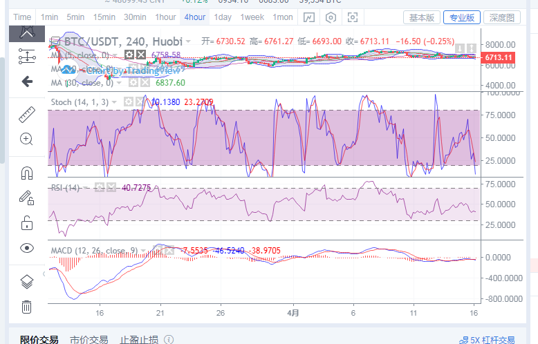Toggle lock all drawing tools padlock
Viewport: 538px width, 344px height.
pos(27,222)
